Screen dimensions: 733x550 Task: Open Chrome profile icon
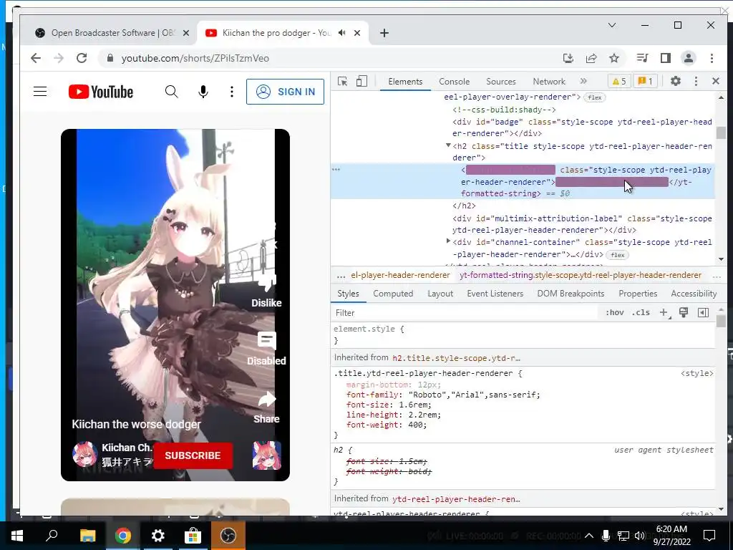coord(689,58)
